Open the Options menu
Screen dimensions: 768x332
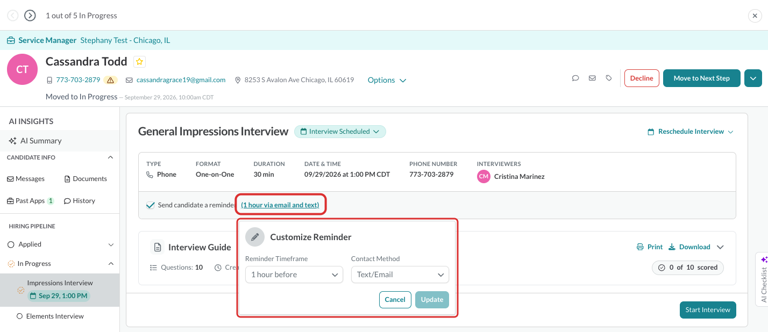(387, 80)
